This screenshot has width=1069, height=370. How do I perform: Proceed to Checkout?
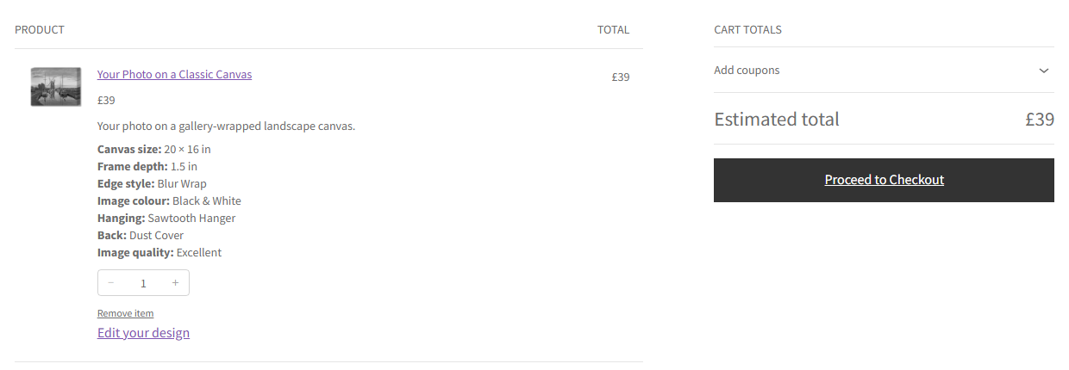pyautogui.click(x=884, y=180)
